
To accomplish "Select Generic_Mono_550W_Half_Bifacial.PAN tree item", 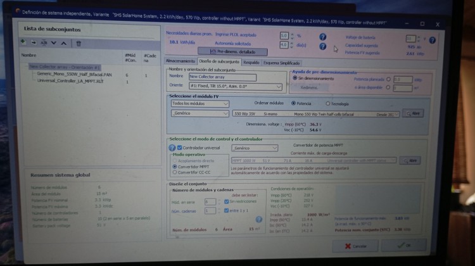I will [x=75, y=74].
